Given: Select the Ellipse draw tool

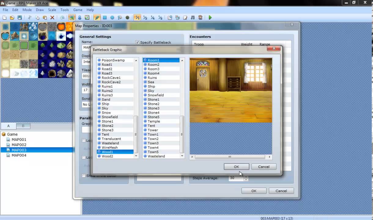Looking at the screenshot, I should [x=112, y=18].
